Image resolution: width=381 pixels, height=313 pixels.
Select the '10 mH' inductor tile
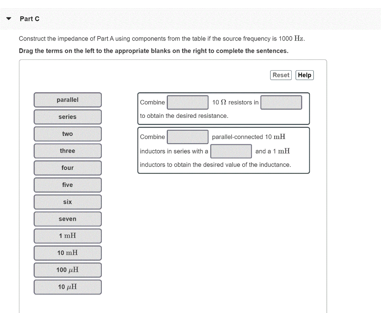67,253
